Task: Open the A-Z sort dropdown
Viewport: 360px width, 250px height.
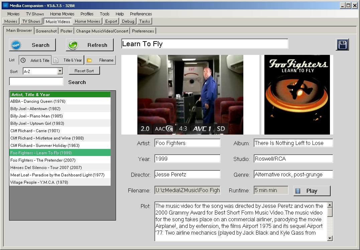Action: pyautogui.click(x=60, y=71)
